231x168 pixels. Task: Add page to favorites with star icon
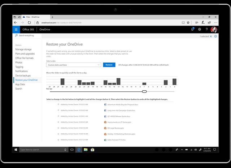click(188, 22)
